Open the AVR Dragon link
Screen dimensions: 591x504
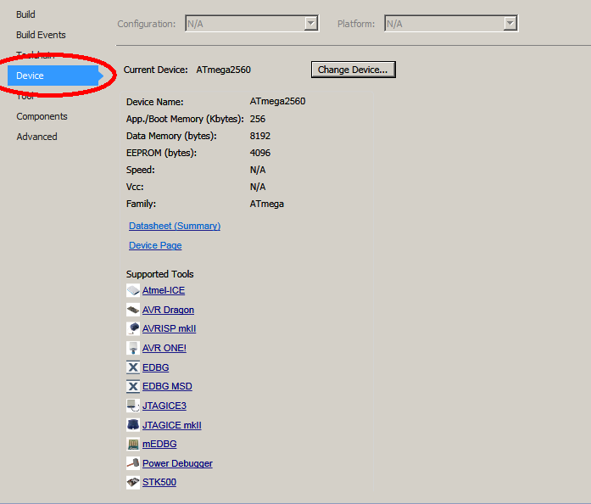click(x=168, y=310)
